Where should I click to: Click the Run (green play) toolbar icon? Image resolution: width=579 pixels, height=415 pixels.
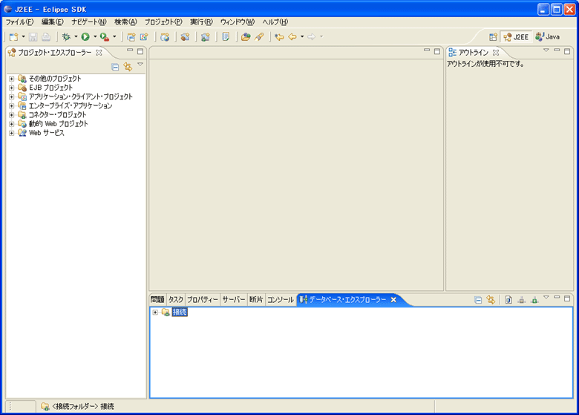[x=85, y=36]
